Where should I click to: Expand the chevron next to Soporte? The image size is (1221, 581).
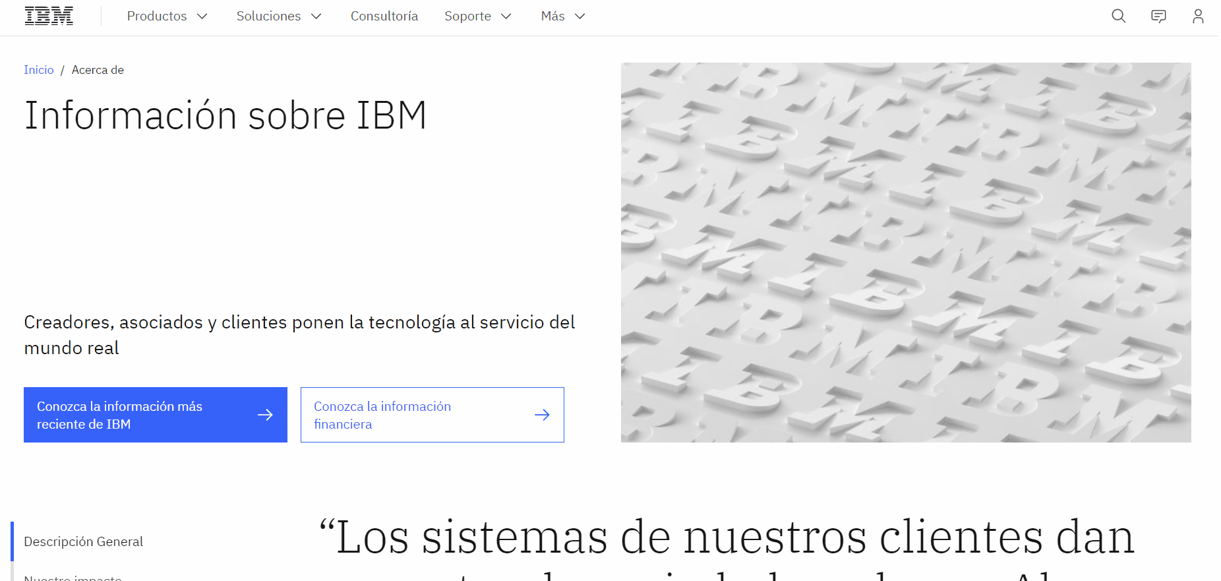506,16
